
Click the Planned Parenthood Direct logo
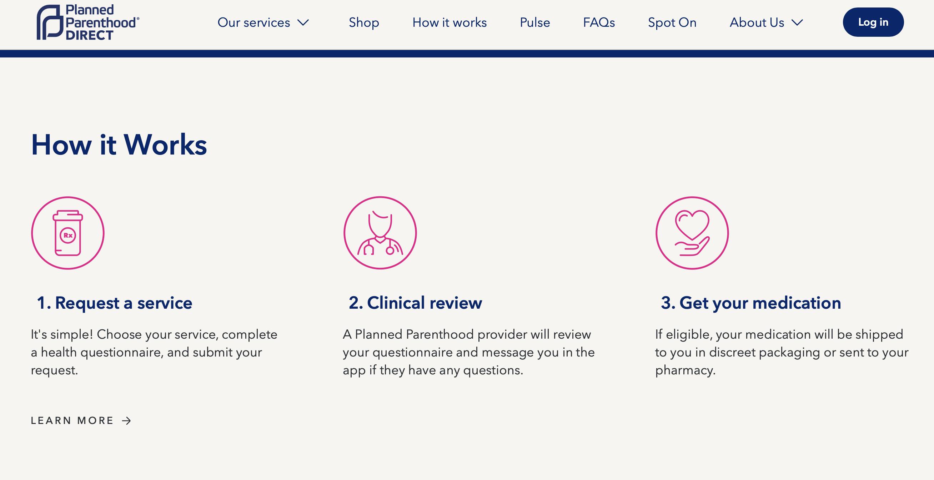click(x=88, y=22)
